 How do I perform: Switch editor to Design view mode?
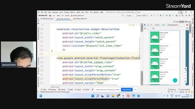click(188, 22)
